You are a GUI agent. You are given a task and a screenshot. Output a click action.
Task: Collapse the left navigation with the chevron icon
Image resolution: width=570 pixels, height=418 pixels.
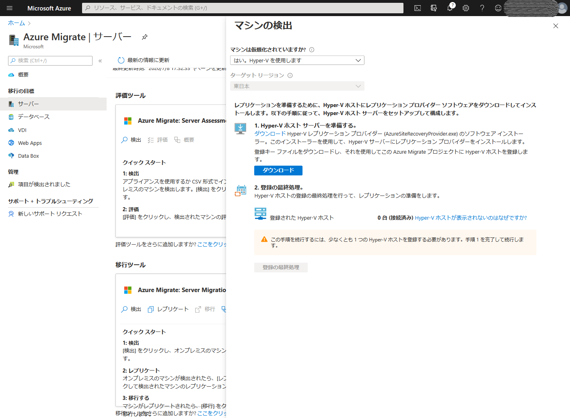(x=100, y=61)
